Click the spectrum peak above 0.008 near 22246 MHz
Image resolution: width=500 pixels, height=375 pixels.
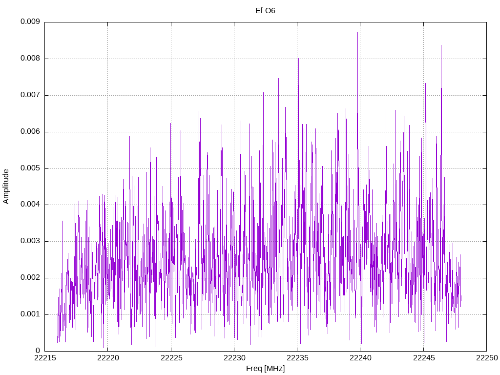(441, 45)
